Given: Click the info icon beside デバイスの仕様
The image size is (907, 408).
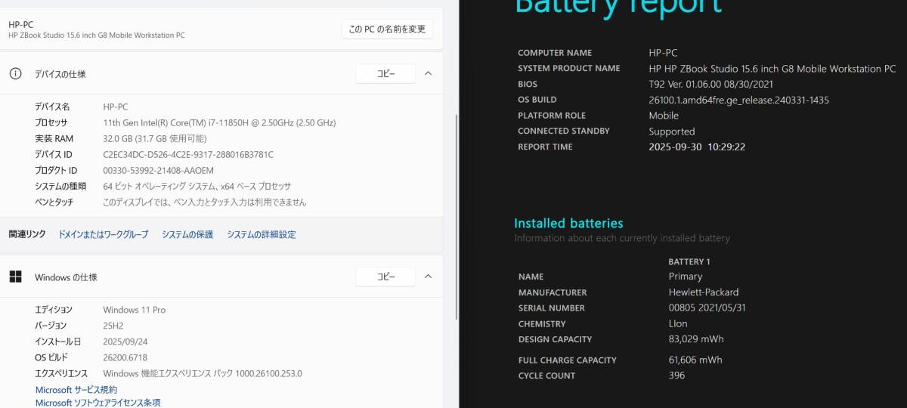Looking at the screenshot, I should tap(15, 74).
